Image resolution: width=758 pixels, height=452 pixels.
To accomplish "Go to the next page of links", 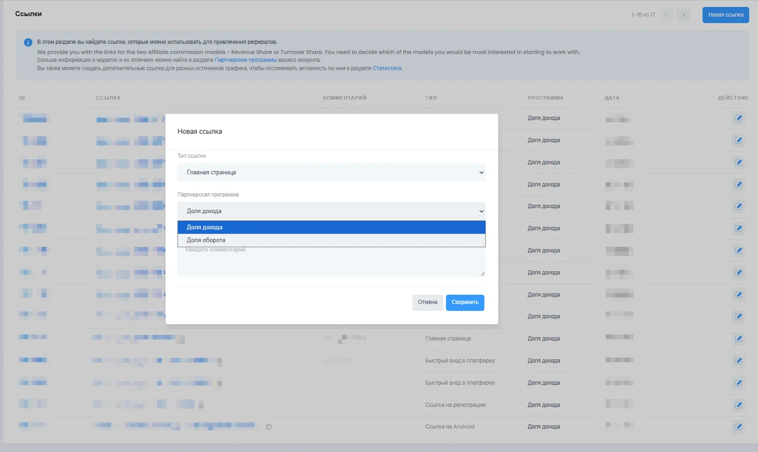I will [x=684, y=15].
